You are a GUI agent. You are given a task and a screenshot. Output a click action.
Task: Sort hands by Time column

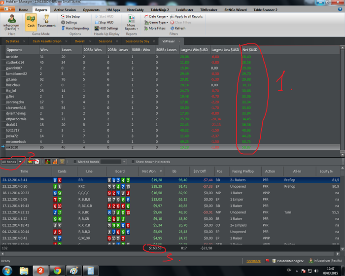click(24, 171)
